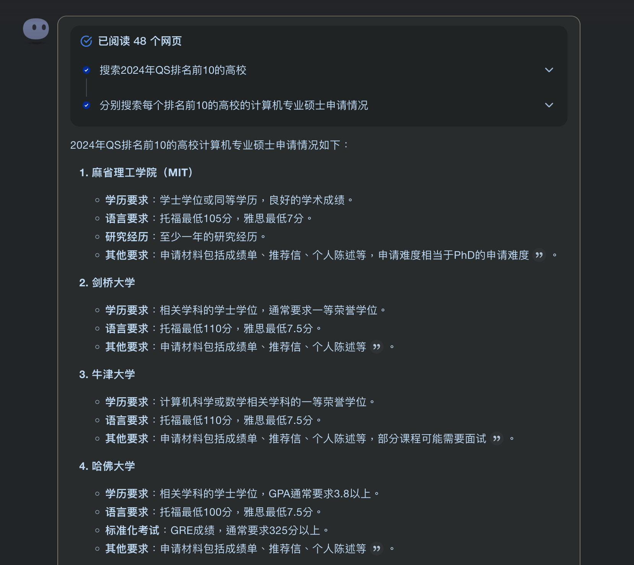Click heading 2. 剑桥大学

pyautogui.click(x=107, y=282)
